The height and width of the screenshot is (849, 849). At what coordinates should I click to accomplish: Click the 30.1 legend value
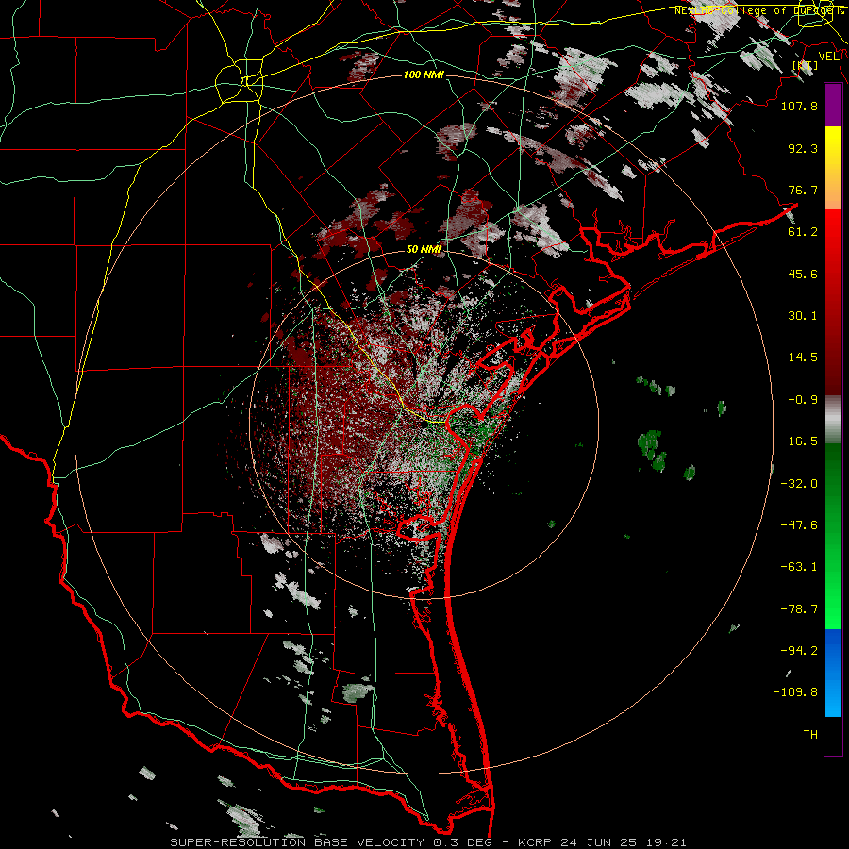(803, 316)
